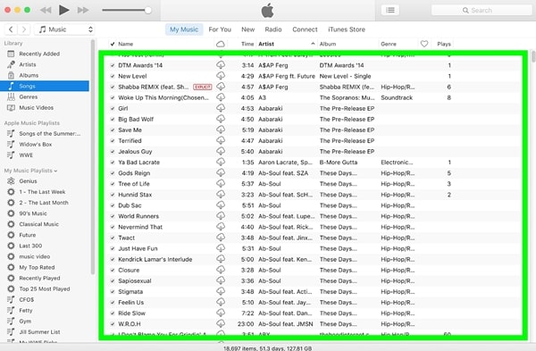Sort by the Genre column header
Image resolution: width=536 pixels, height=351 pixels.
pyautogui.click(x=389, y=44)
